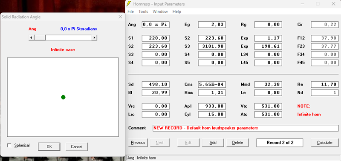The image size is (341, 161).
Task: Go to the Previous record
Action: (x=138, y=143)
